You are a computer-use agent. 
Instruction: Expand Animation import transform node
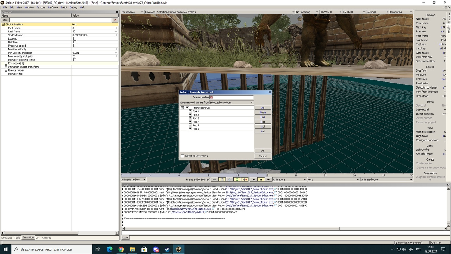click(x=6, y=67)
